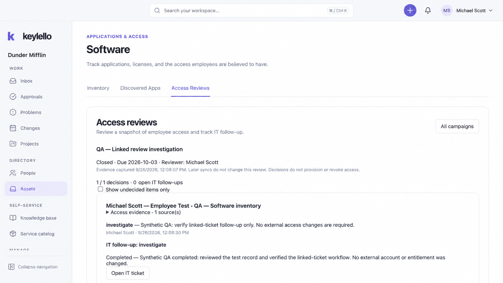Expand the Access evidence disclosure triangle
This screenshot has width=503, height=283.
(107, 212)
